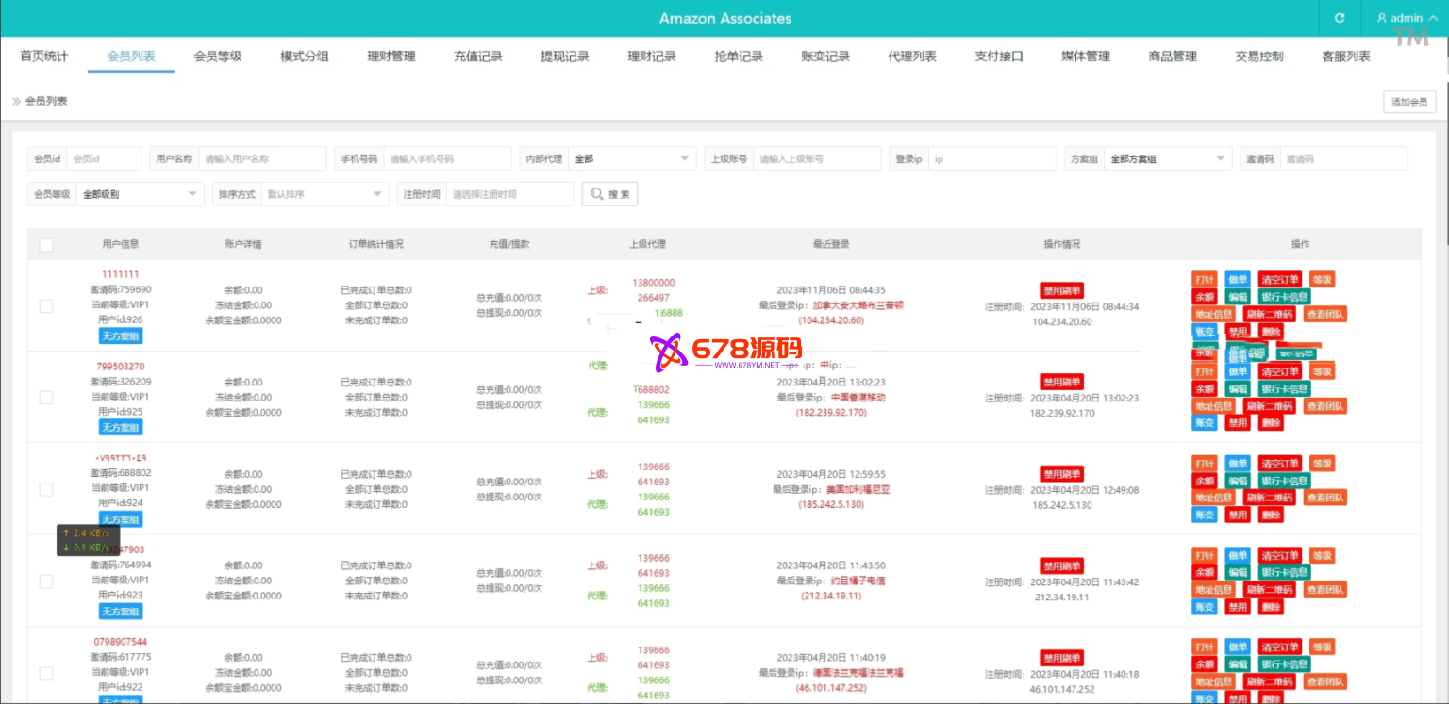Click the blue 做单 tag for user 1111111
Image resolution: width=1449 pixels, height=704 pixels.
(1237, 280)
